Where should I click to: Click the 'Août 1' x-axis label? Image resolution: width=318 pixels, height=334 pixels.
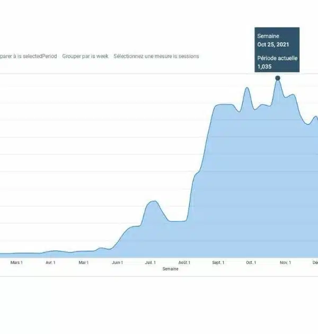coord(184,262)
